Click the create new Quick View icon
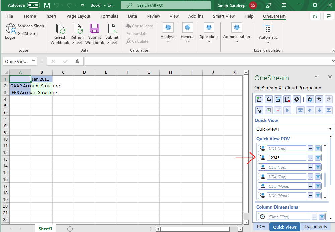The image size is (335, 232). [x=259, y=99]
